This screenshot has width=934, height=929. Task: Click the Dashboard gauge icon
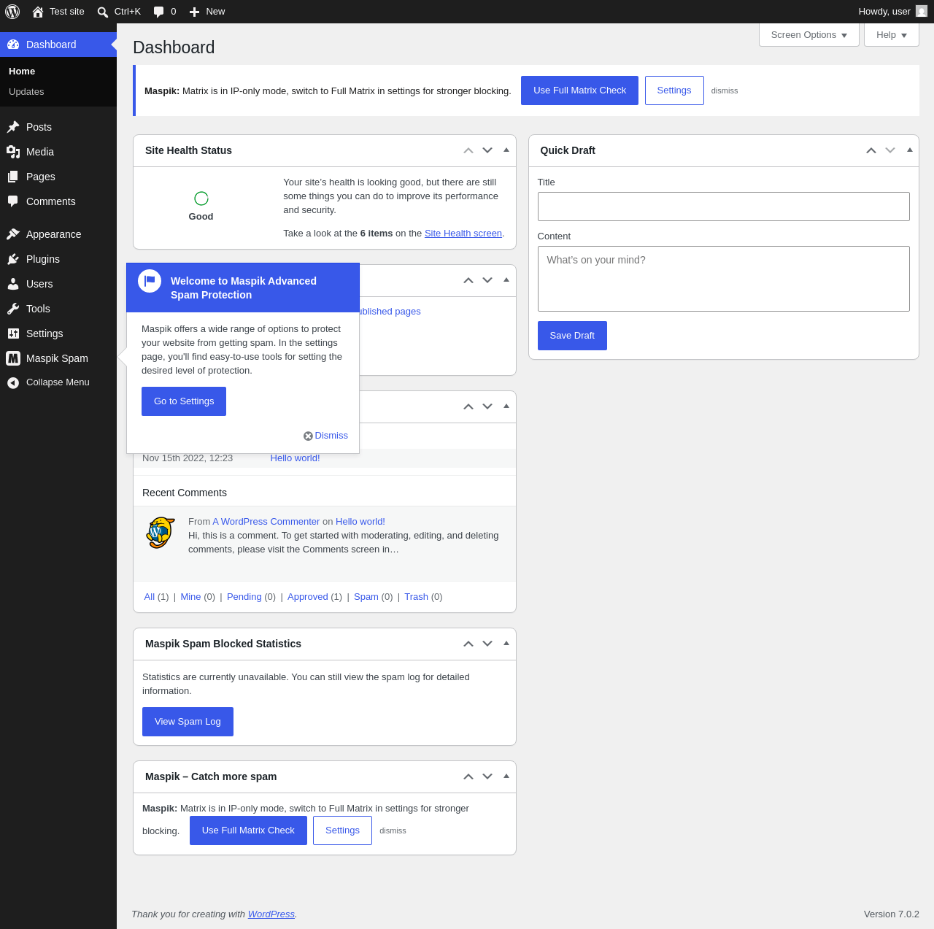coord(13,45)
